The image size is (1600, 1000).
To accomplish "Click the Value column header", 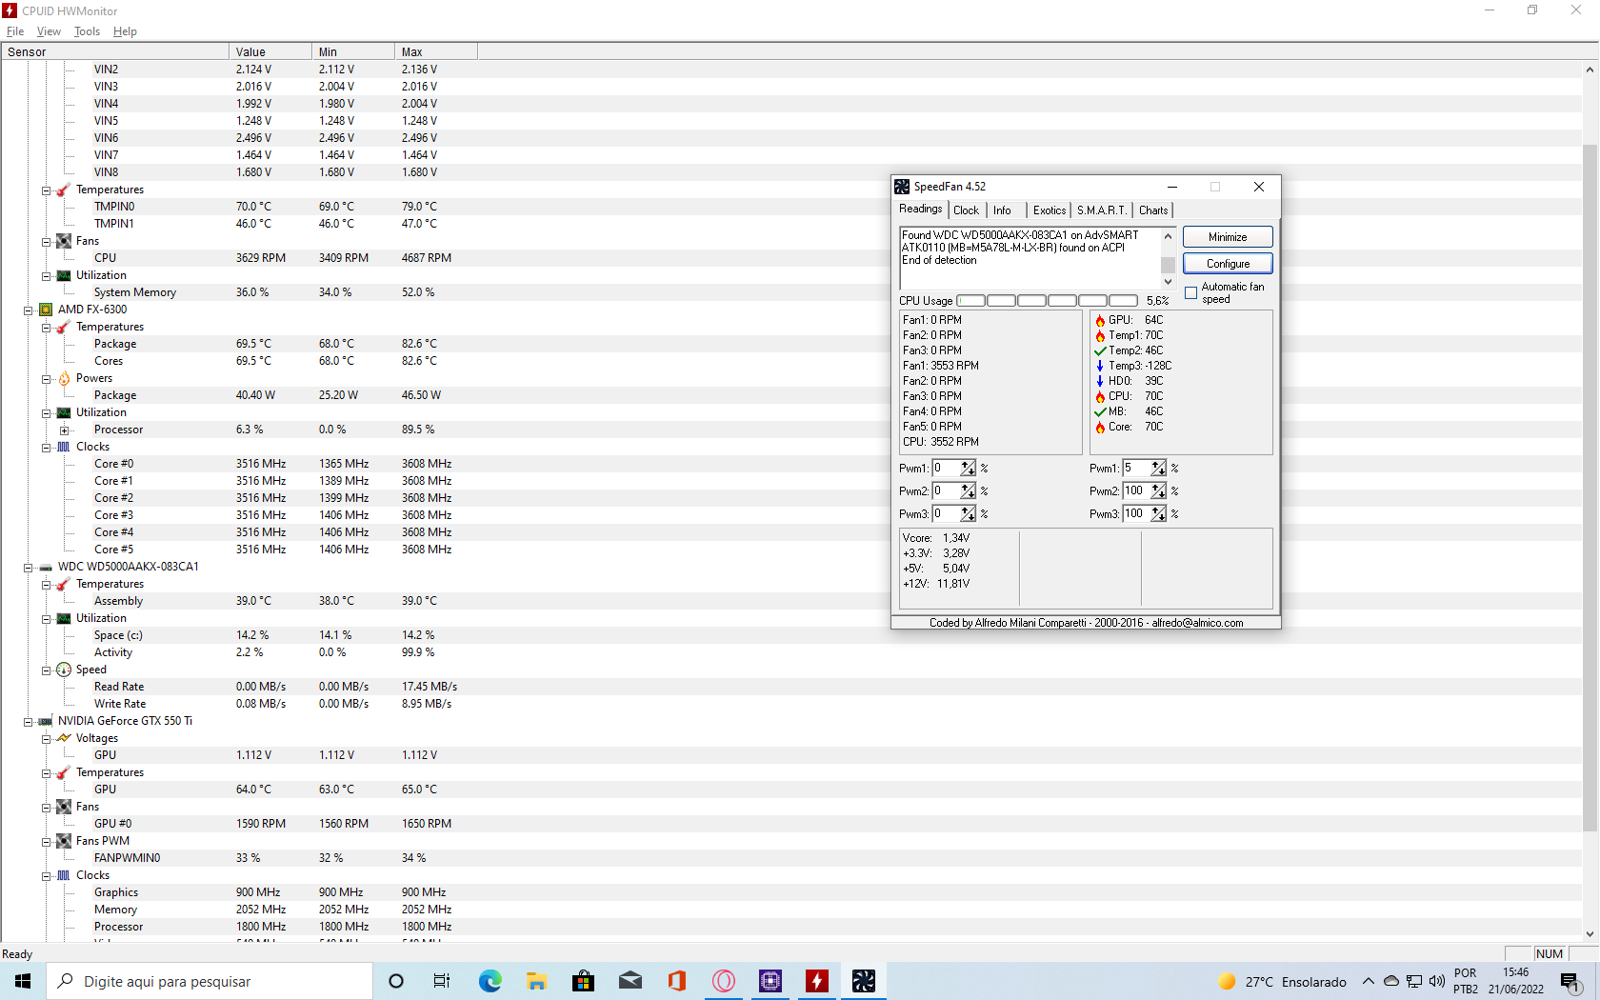I will 270,51.
